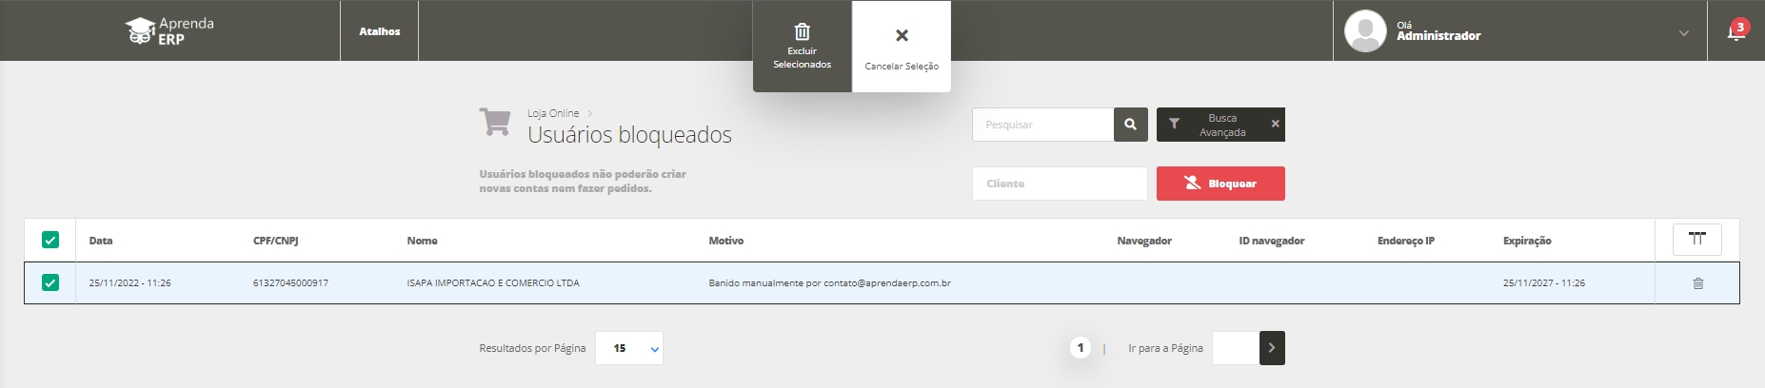Uncheck the ISAPA IMPORTACAO row checkbox
Viewport: 1765px width, 388px height.
[50, 283]
